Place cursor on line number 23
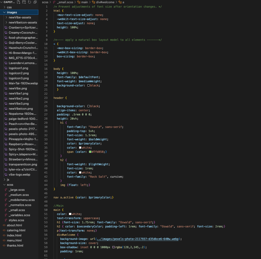This screenshot has height=259, width=261. pos(46,98)
